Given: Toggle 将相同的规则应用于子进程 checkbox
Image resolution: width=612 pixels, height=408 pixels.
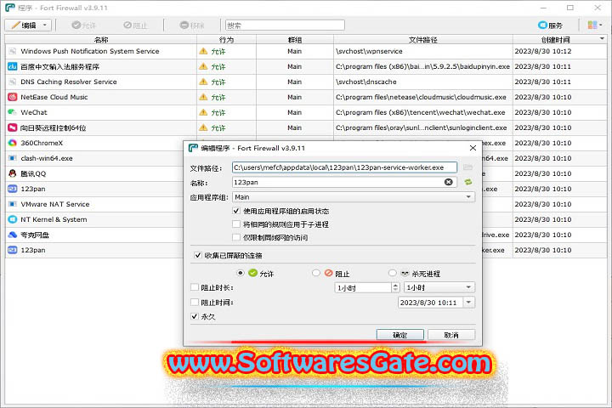Looking at the screenshot, I should [236, 224].
